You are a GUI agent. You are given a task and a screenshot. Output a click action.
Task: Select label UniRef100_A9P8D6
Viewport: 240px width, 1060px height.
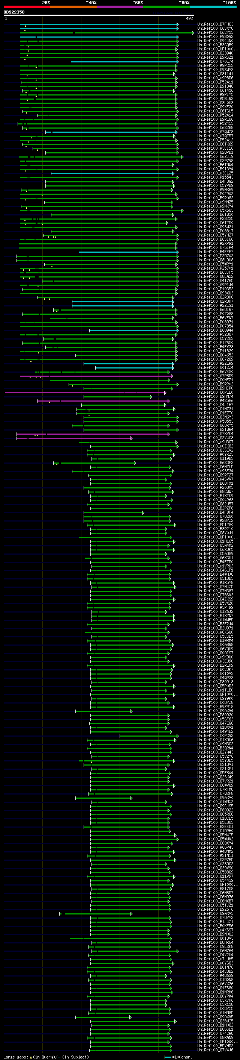click(215, 78)
